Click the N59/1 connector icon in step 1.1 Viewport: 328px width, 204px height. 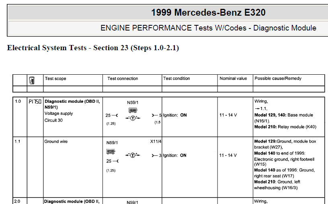(x=111, y=151)
